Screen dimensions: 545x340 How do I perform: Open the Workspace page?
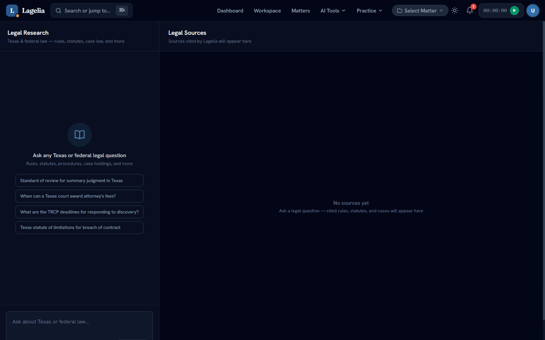coord(267,11)
